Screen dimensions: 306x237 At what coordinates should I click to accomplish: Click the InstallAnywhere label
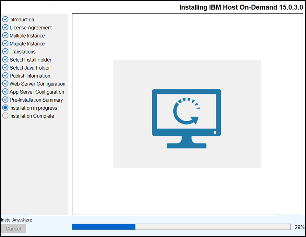(17, 220)
